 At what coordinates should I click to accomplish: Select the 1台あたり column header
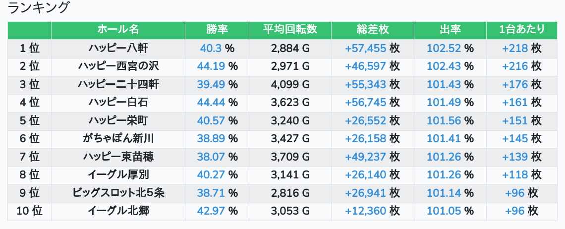pos(522,30)
